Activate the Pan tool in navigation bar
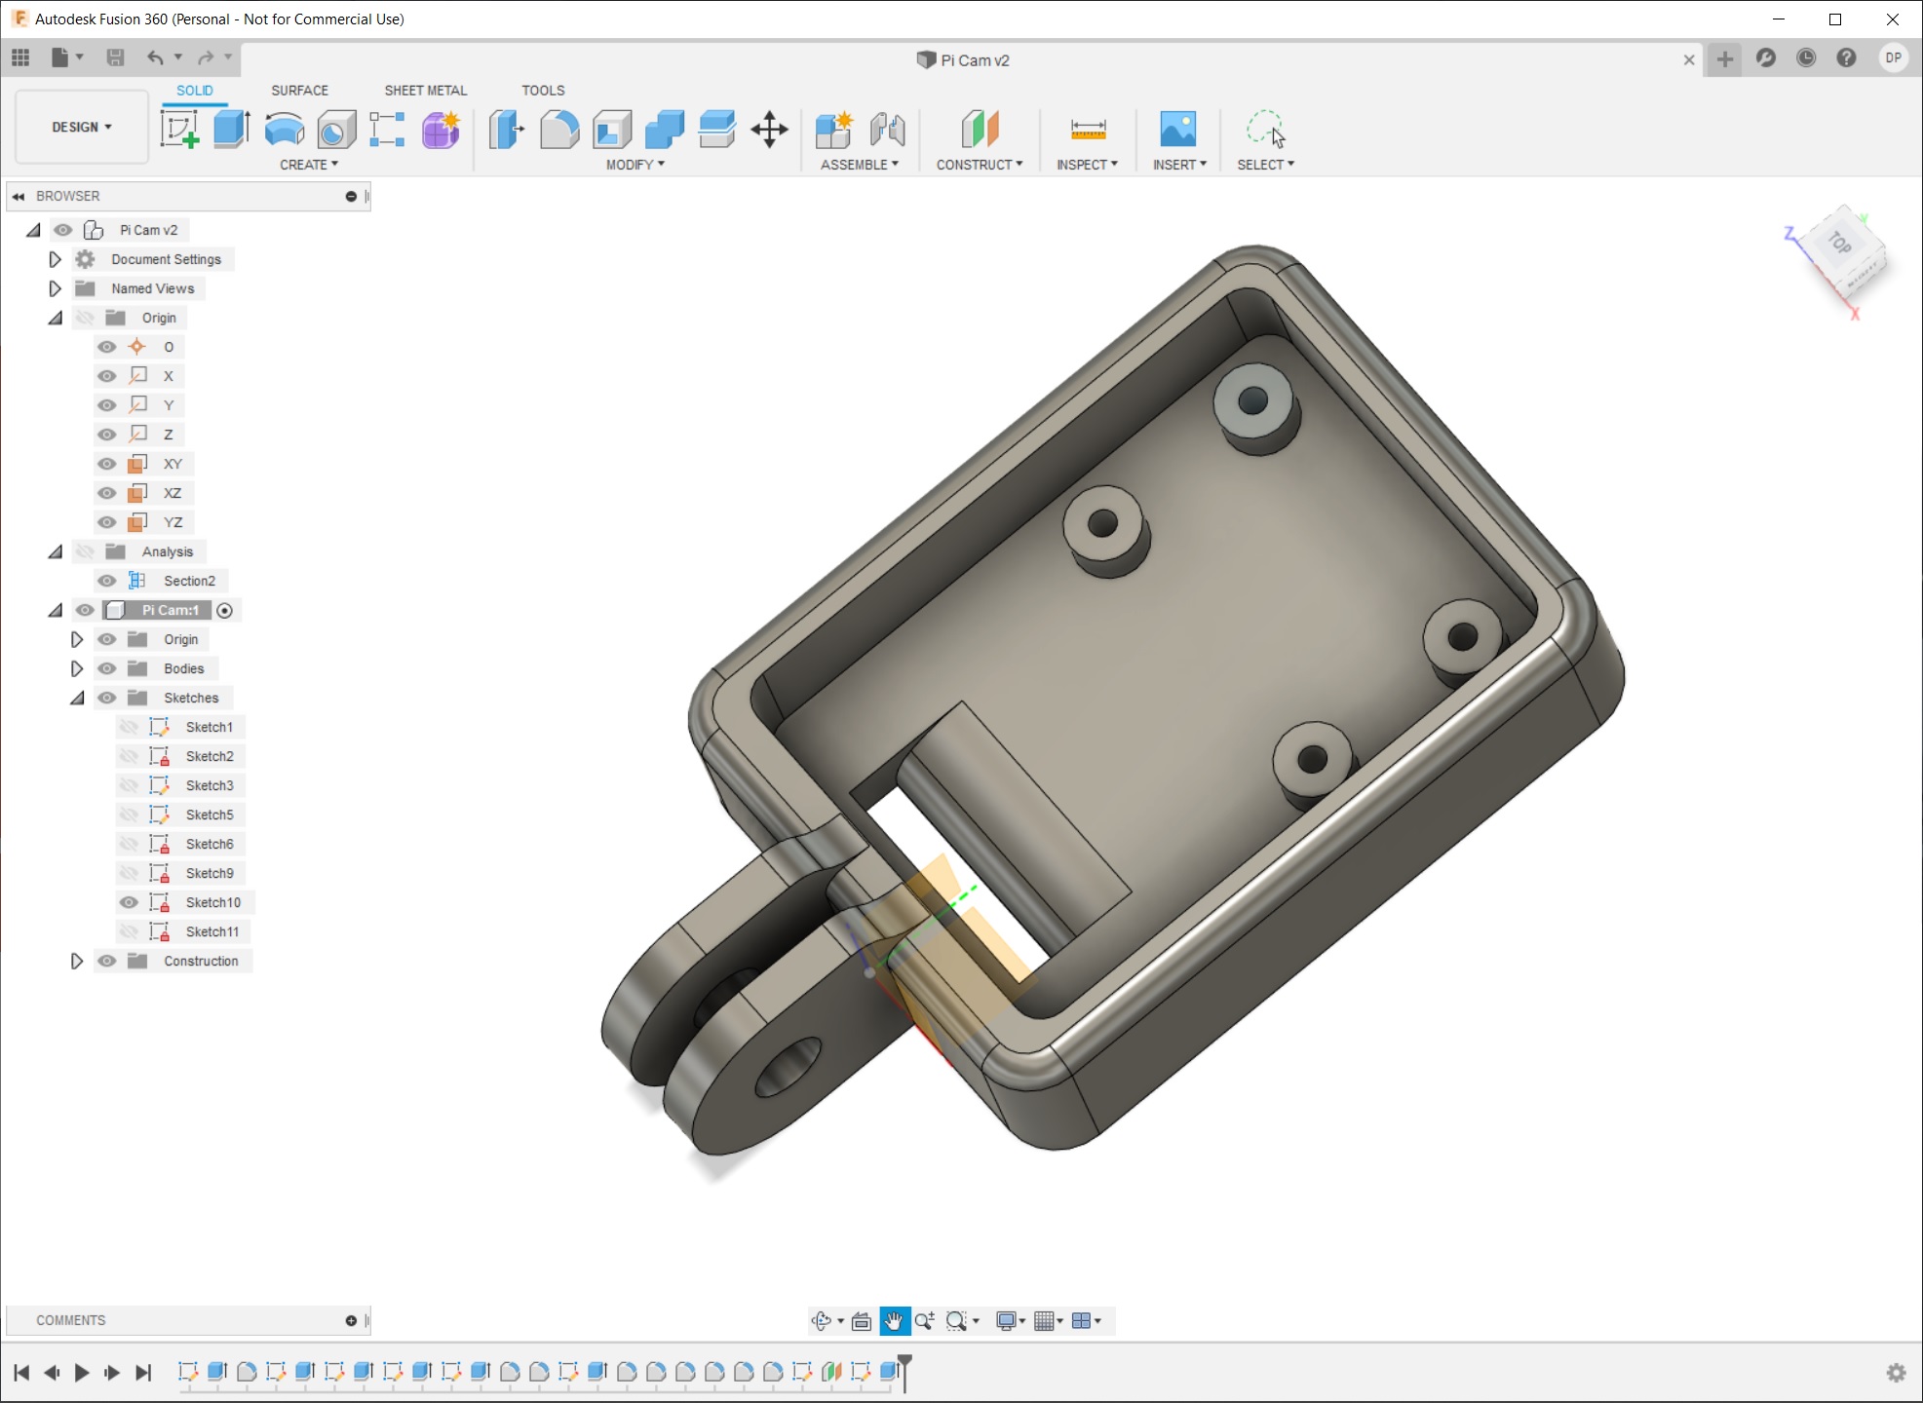The image size is (1923, 1403). [895, 1320]
